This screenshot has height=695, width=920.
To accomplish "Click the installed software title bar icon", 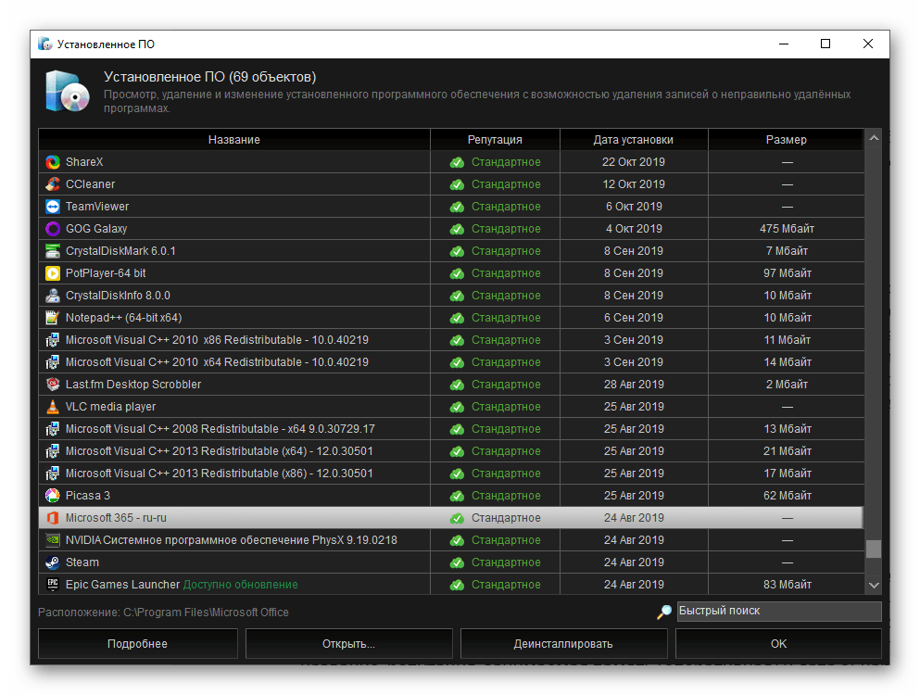I will (x=45, y=44).
